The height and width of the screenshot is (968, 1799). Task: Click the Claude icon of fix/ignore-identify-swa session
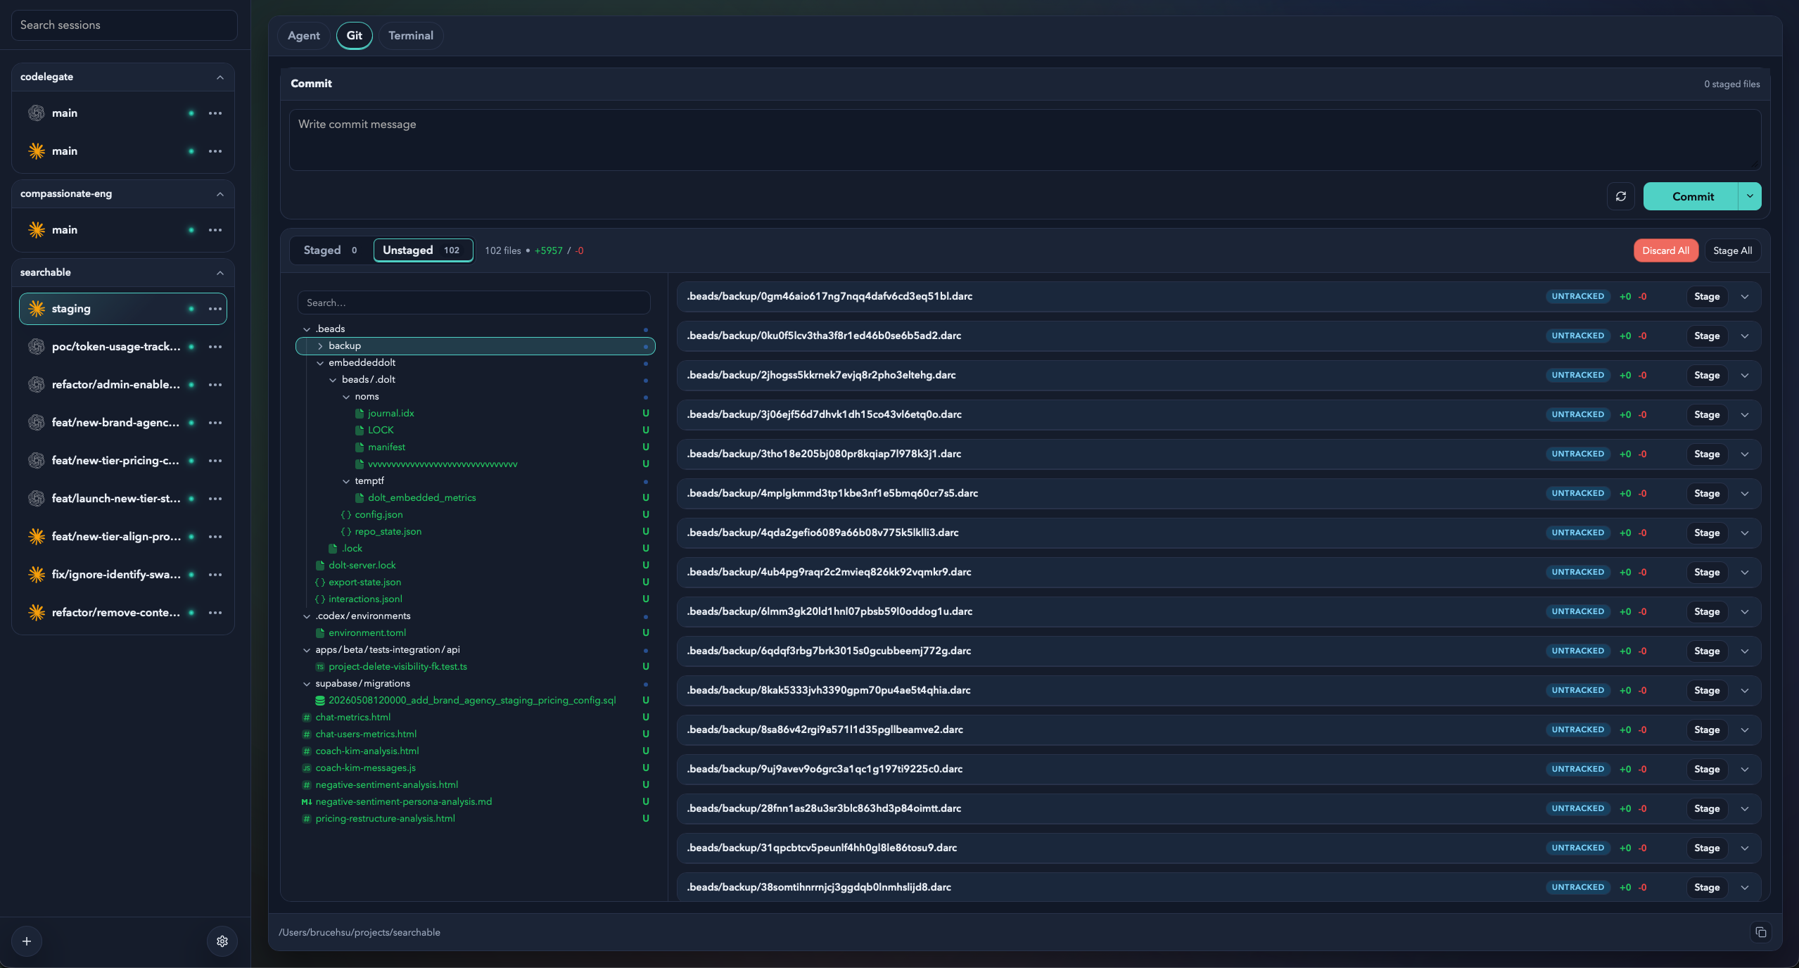(x=37, y=575)
